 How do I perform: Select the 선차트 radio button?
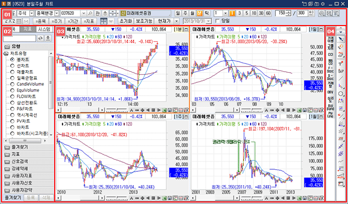(x=12, y=65)
